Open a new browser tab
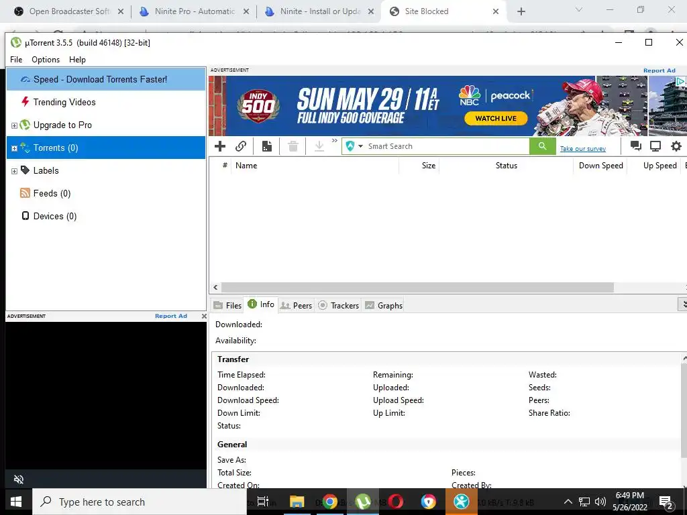This screenshot has height=515, width=687. [521, 11]
